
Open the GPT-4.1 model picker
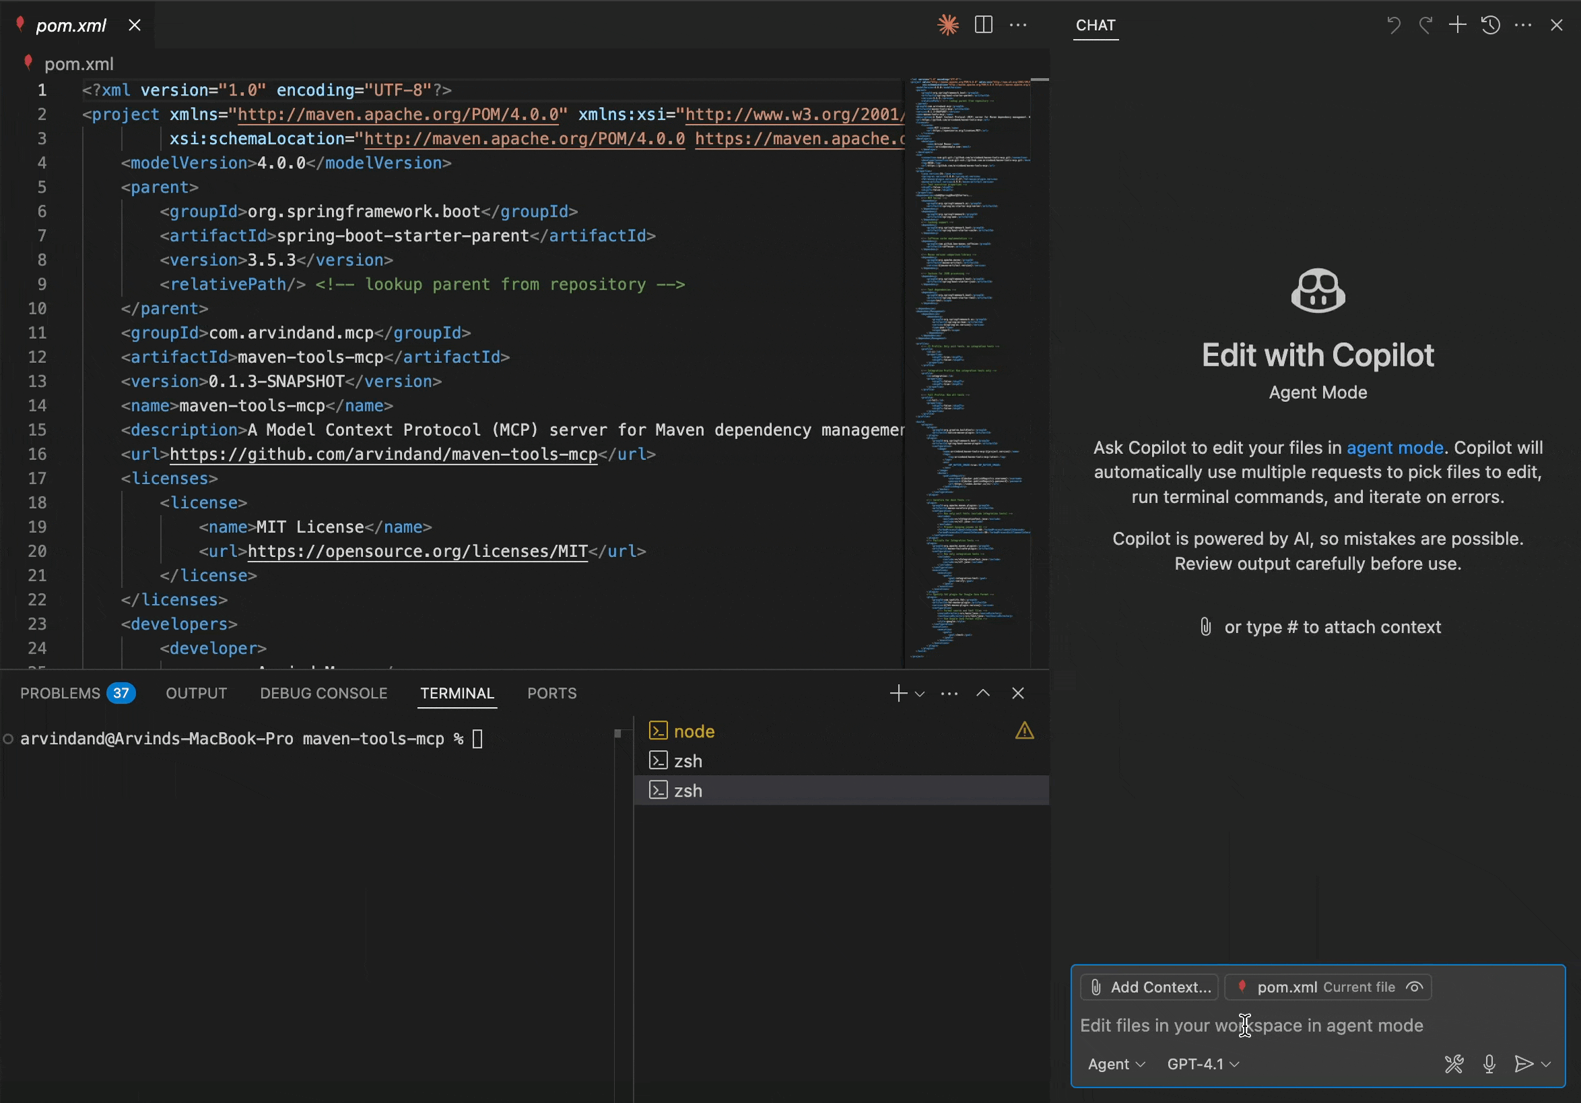coord(1203,1064)
